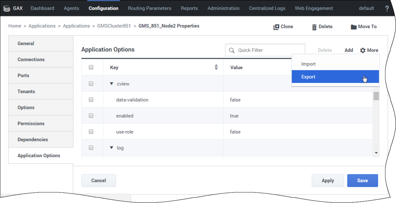Click Add in Application Options toolbar

[349, 50]
